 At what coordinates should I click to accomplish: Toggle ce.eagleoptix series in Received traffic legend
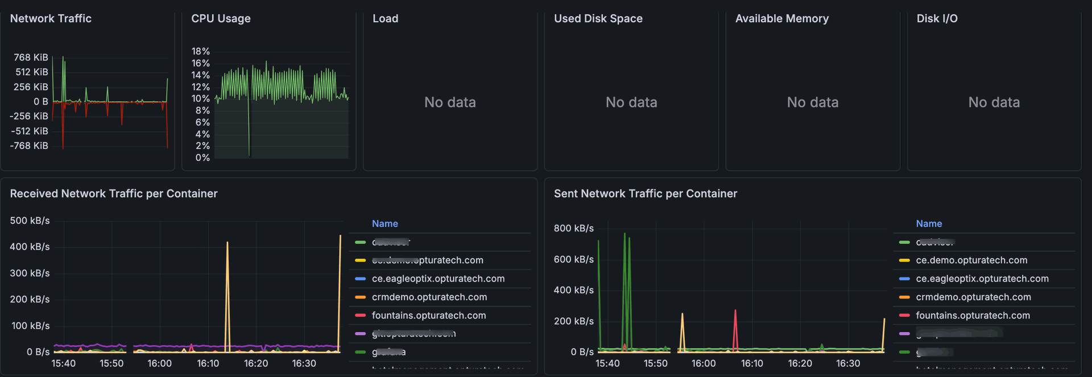coord(438,279)
